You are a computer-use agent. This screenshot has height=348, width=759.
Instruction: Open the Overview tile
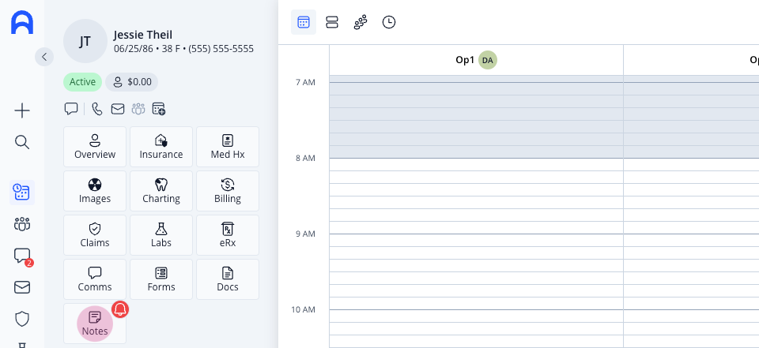pyautogui.click(x=95, y=147)
